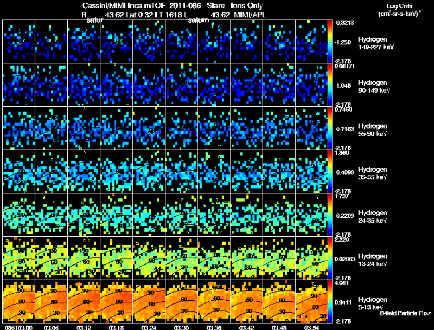Click the color bar beside 5-13 keV row
The image size is (434, 330).
pos(330,302)
